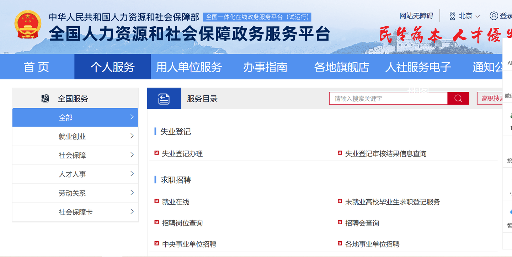Click the 网站无障碍 accessibility link
The image size is (512, 257).
[x=416, y=16]
